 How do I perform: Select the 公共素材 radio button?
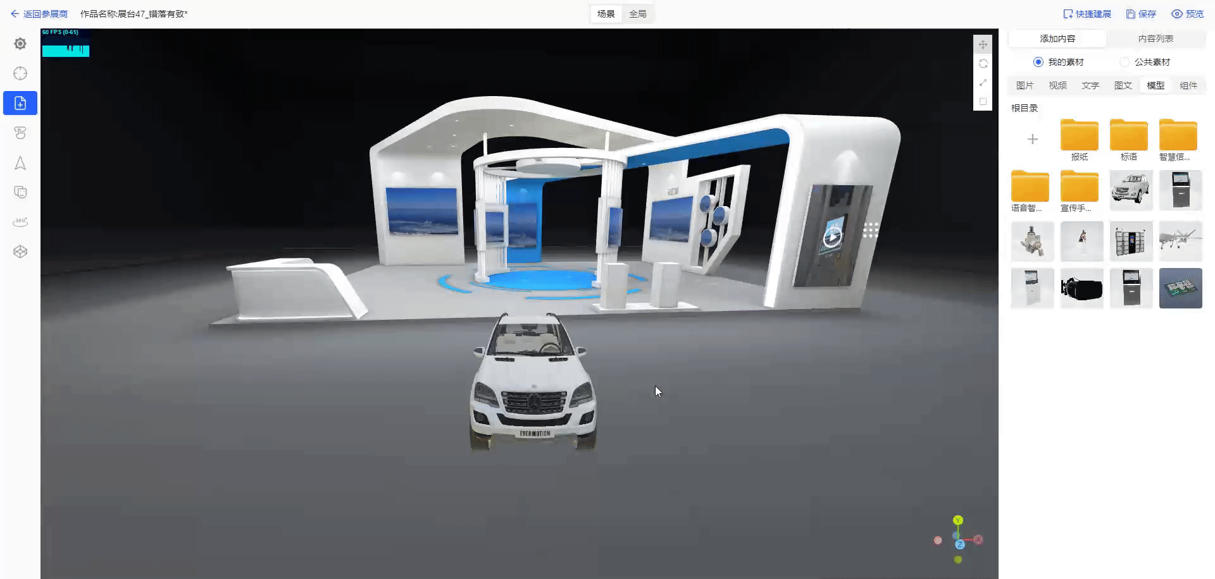coord(1124,62)
